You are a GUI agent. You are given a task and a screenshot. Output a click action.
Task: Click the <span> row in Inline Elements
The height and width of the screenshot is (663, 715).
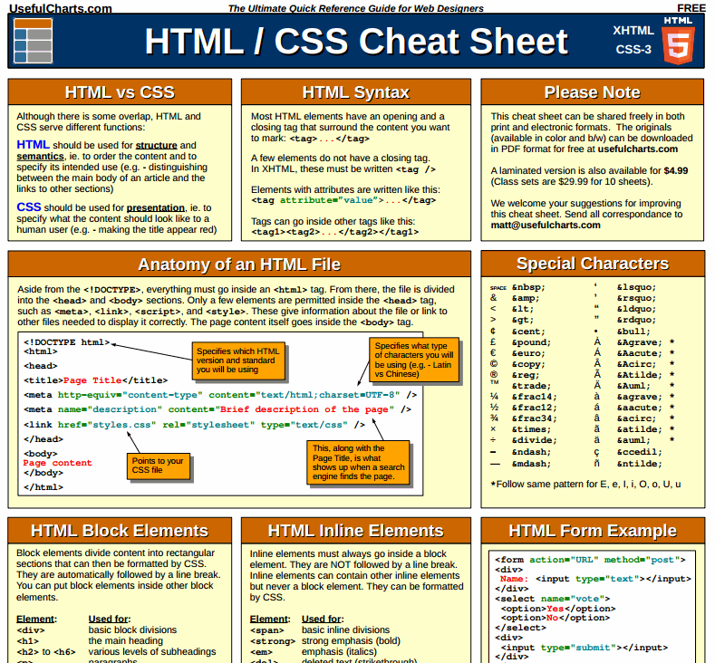click(x=320, y=629)
